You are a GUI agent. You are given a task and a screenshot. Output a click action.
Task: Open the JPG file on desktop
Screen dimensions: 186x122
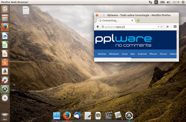(26, 12)
